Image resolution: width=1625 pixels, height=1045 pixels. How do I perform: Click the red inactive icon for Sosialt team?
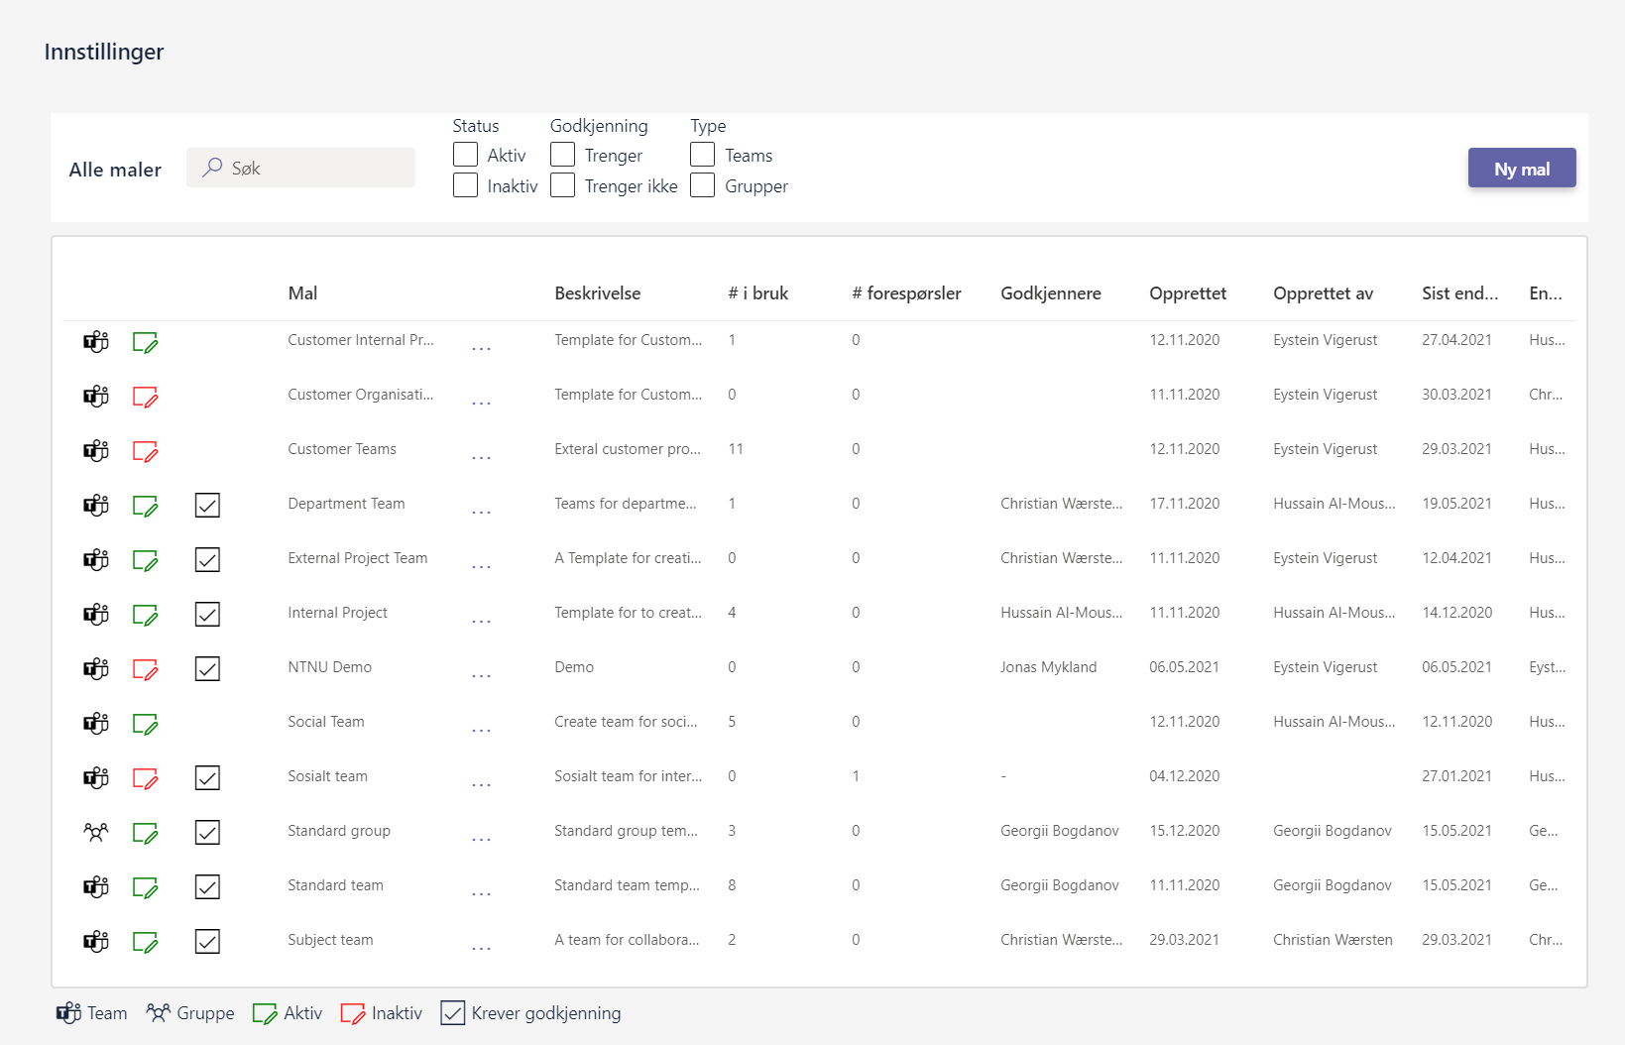(x=146, y=778)
